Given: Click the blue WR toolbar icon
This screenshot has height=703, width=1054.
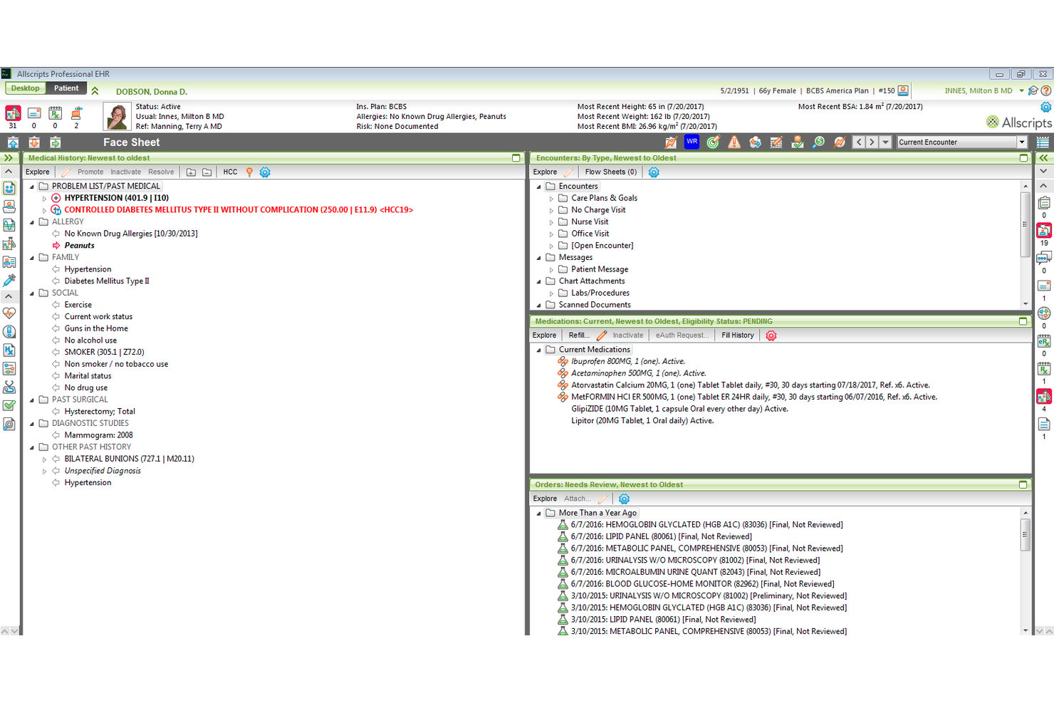Looking at the screenshot, I should click(x=692, y=142).
